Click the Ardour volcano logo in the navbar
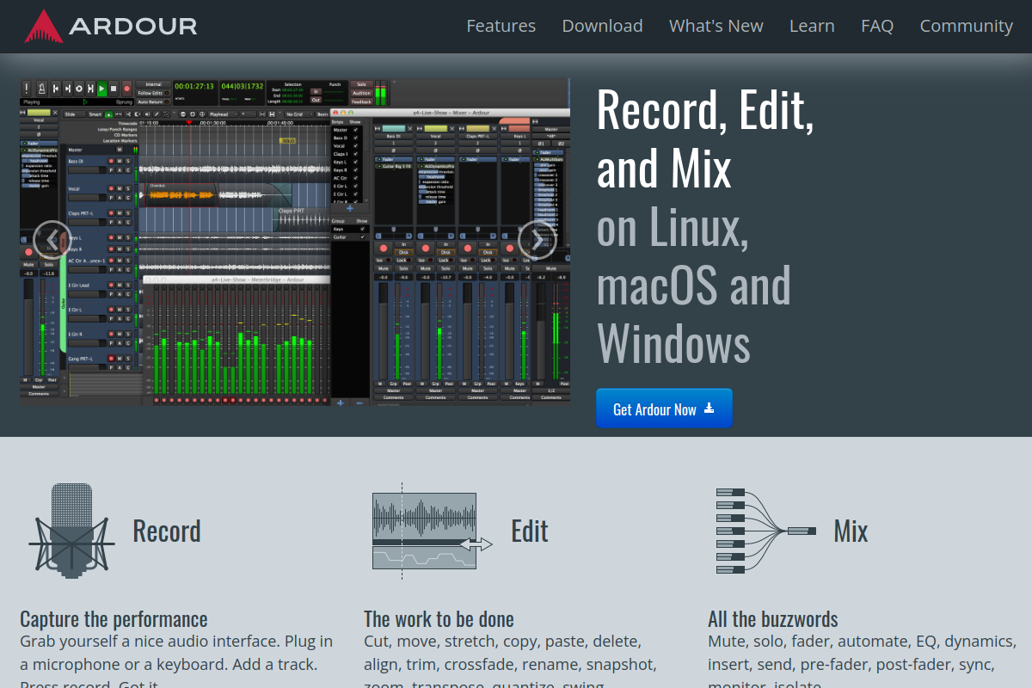This screenshot has width=1032, height=688. tap(45, 26)
